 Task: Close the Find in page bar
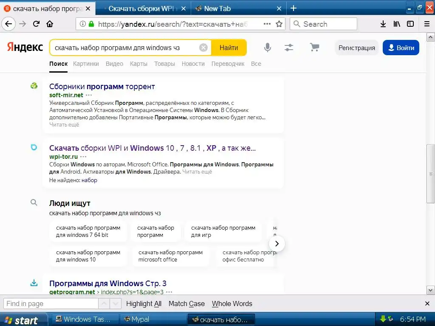pos(427,304)
